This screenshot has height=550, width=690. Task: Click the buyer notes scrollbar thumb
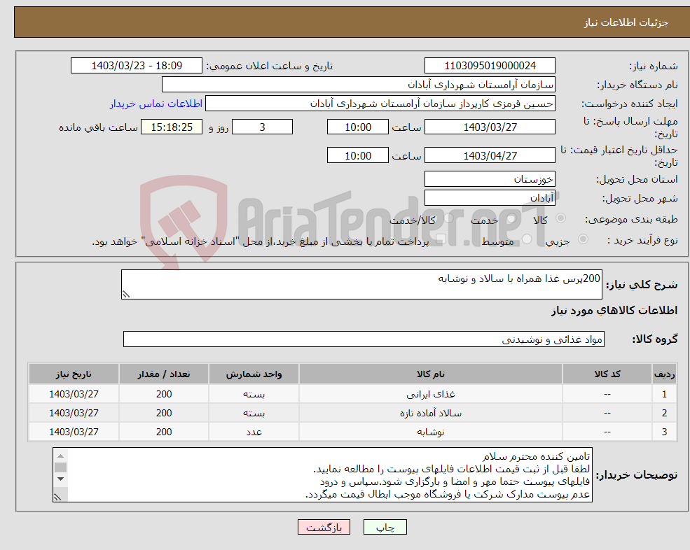coord(61,467)
